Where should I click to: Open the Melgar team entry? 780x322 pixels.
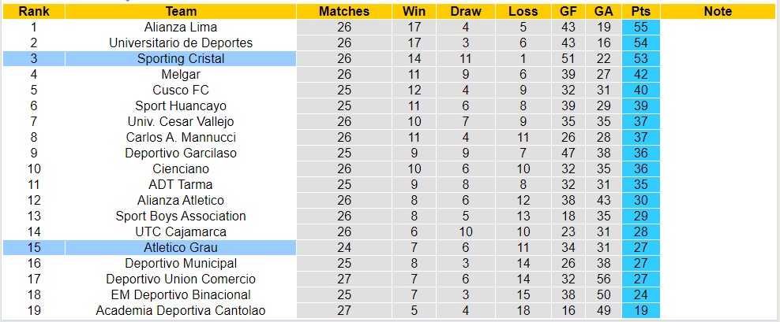point(181,74)
